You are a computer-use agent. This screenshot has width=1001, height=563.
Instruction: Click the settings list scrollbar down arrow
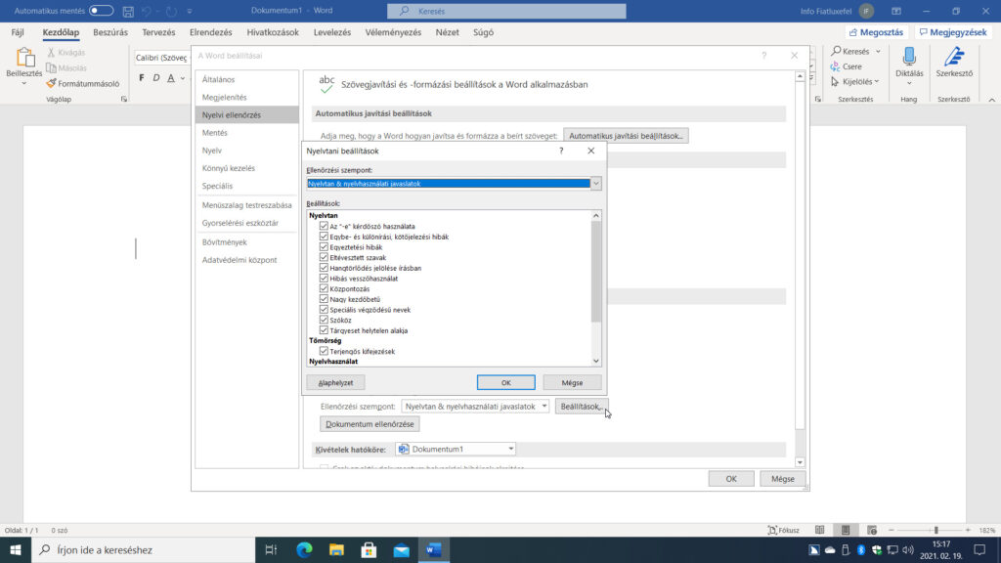click(x=595, y=361)
